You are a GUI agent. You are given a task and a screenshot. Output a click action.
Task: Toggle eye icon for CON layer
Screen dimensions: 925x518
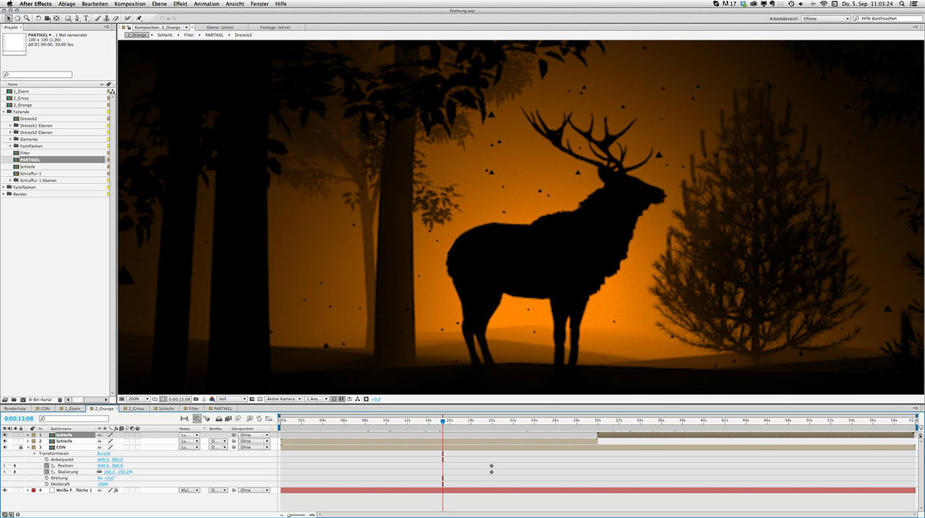[5, 447]
